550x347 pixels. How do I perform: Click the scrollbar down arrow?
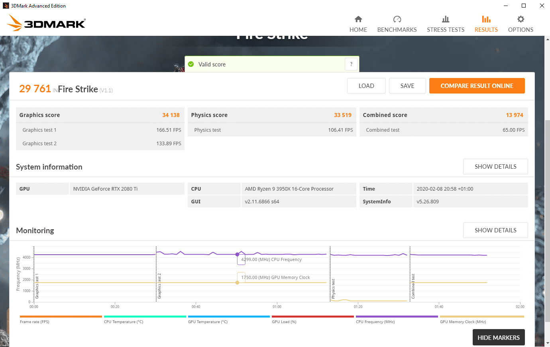pyautogui.click(x=547, y=343)
